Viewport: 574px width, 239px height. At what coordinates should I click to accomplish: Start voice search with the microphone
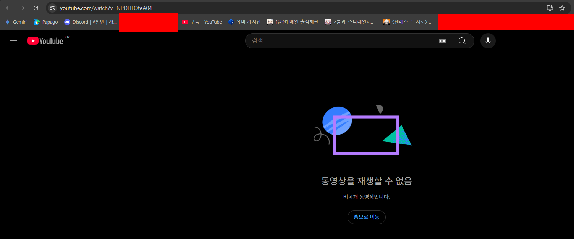(x=488, y=41)
